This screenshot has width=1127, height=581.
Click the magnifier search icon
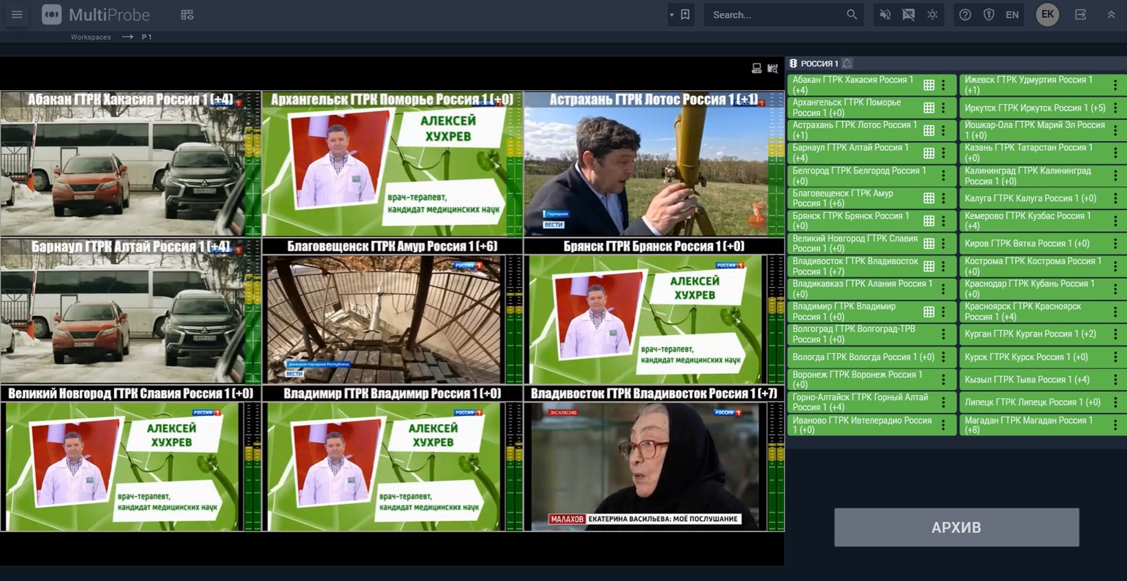pyautogui.click(x=852, y=15)
